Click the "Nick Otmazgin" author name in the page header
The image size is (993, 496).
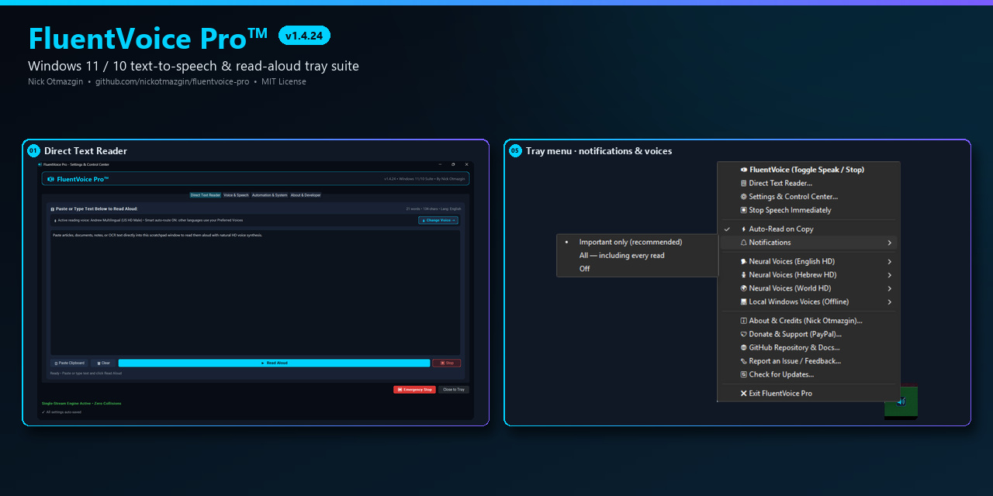pyautogui.click(x=56, y=81)
